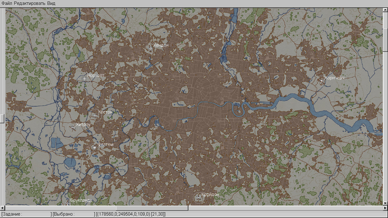Click the Бруклендс airfield marker
388x218 pixels.
[67, 203]
